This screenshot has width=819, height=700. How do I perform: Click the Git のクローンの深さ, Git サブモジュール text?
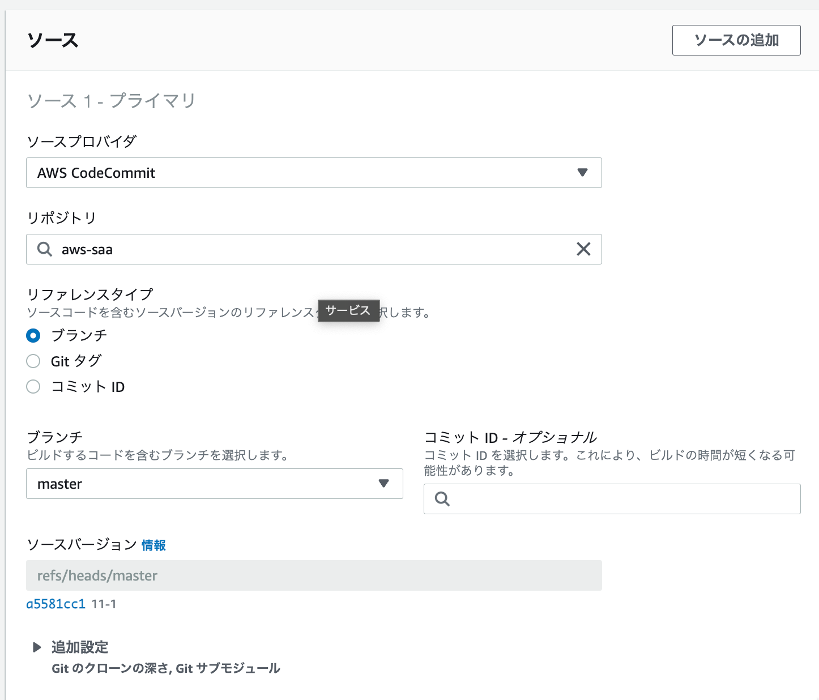[x=166, y=668]
